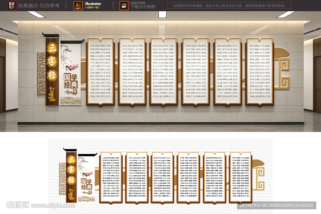321x214 pixels.
Task: Click the rendered text panel starting with 人之初
Action: point(99,71)
